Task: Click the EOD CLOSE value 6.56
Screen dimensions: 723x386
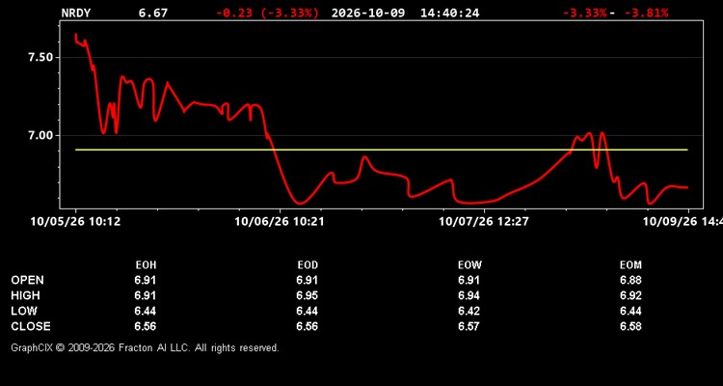Action: click(x=308, y=326)
